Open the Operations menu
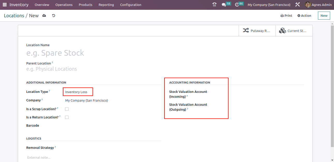Screen dimensions: 334x162 click(64, 5)
